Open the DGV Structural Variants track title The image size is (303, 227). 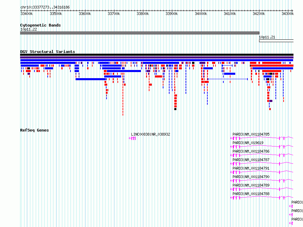point(48,52)
